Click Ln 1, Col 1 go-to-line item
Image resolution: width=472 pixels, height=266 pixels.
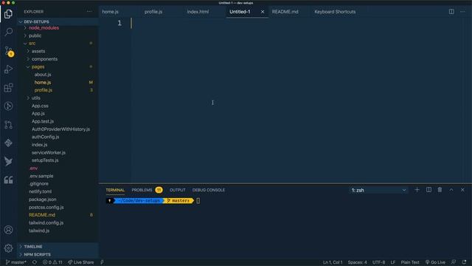point(333,262)
